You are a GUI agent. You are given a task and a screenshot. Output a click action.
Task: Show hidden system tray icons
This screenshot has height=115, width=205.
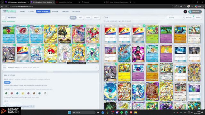pos(174,112)
